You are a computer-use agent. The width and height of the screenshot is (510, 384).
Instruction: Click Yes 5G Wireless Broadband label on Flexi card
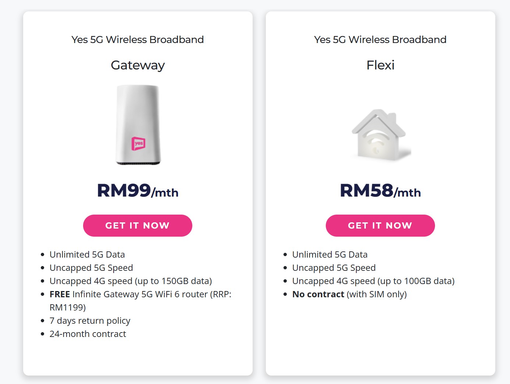380,40
